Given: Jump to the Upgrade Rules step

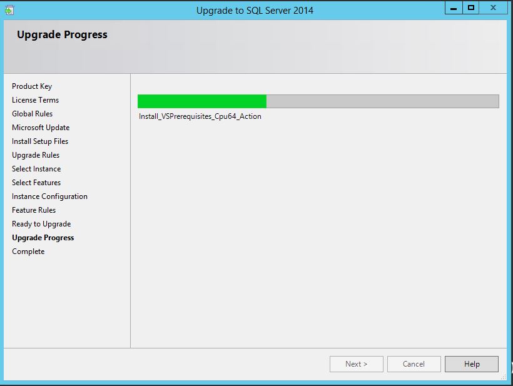Looking at the screenshot, I should point(36,155).
